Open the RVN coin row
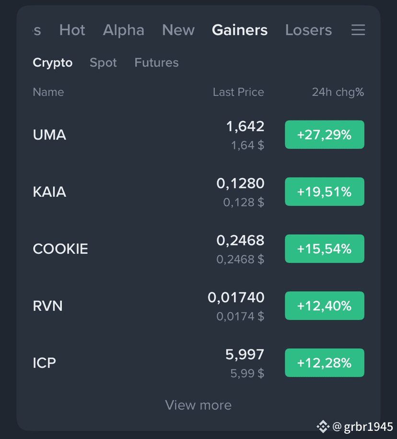The width and height of the screenshot is (397, 439). tap(198, 306)
